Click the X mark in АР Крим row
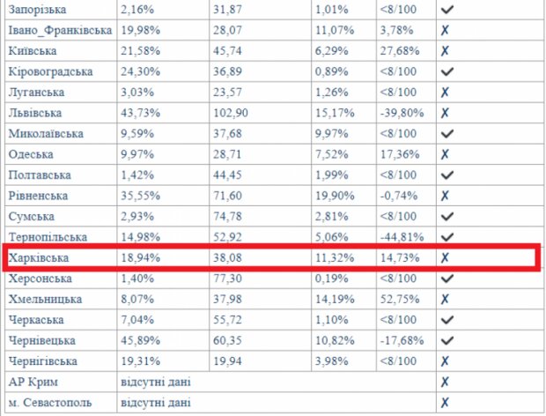Screen dimensions: 546x416 (x=445, y=382)
